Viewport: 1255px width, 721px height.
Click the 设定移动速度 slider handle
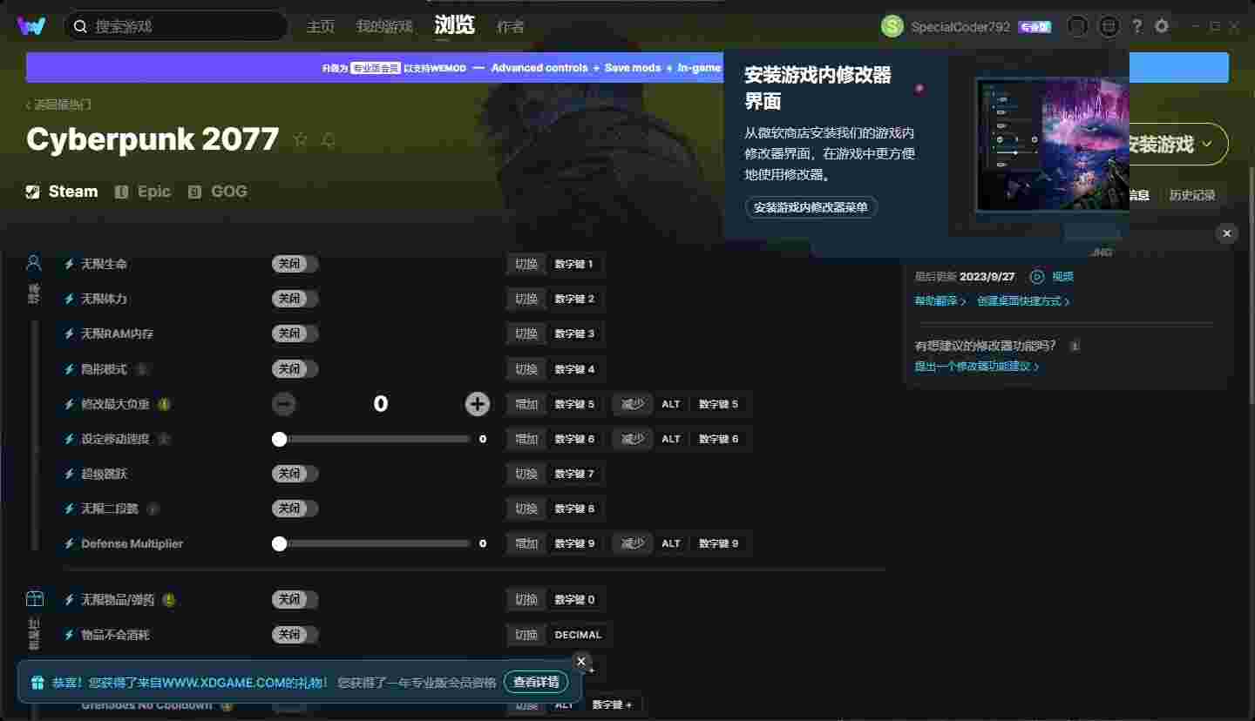click(x=279, y=439)
